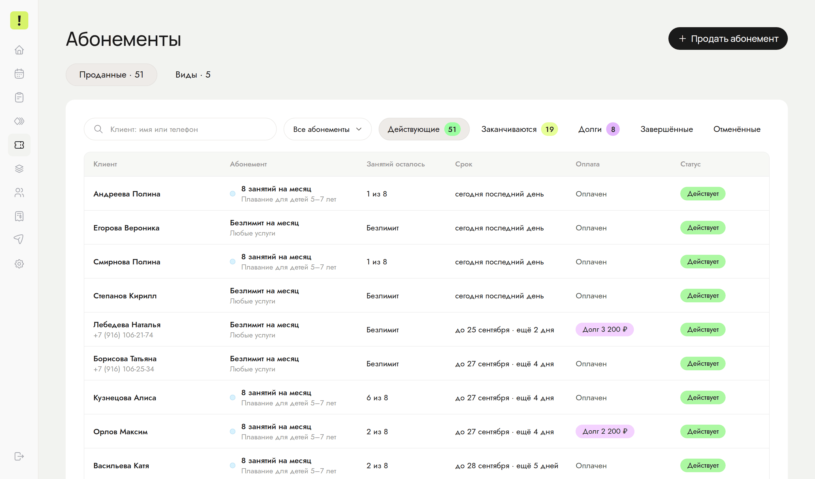Image resolution: width=815 pixels, height=479 pixels.
Task: Switch to Проданные · 51 tab
Action: coord(111,75)
